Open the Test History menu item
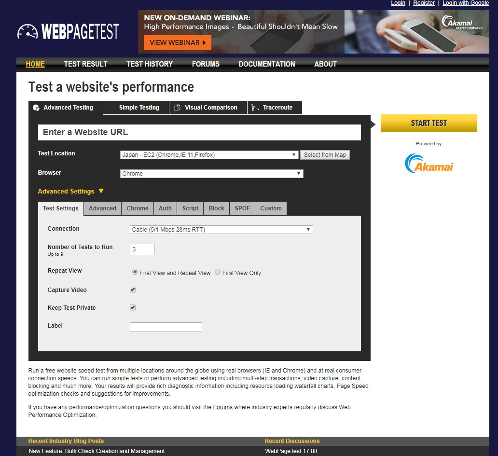The width and height of the screenshot is (498, 456). coord(150,64)
